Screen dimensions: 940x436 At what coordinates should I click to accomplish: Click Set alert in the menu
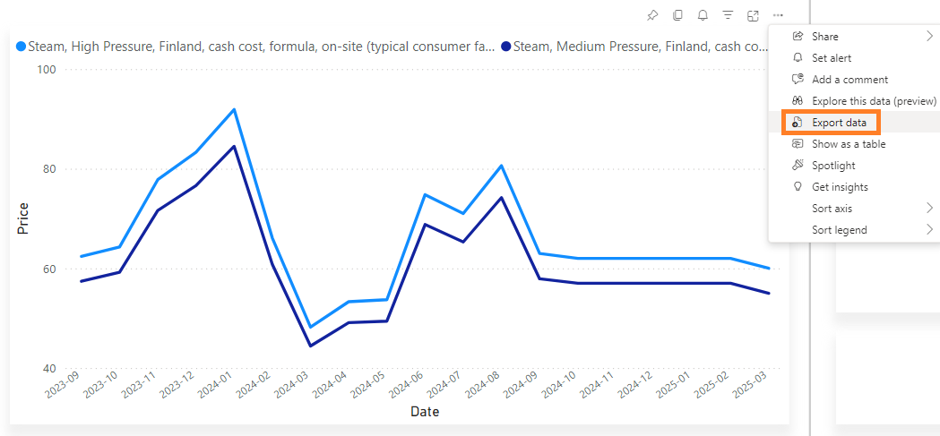pyautogui.click(x=832, y=58)
